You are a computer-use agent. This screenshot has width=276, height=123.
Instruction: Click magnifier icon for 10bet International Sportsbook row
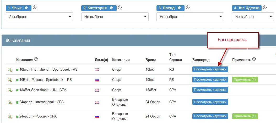tap(10, 70)
